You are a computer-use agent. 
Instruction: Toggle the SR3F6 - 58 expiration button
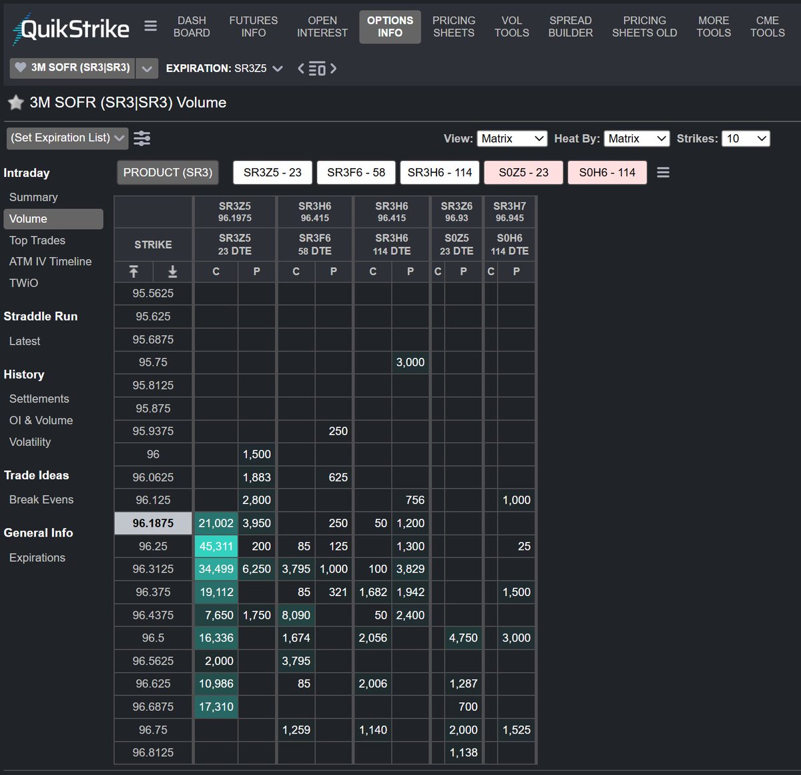click(x=356, y=172)
